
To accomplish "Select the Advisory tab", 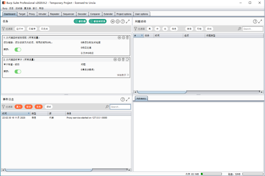I will [141, 98].
